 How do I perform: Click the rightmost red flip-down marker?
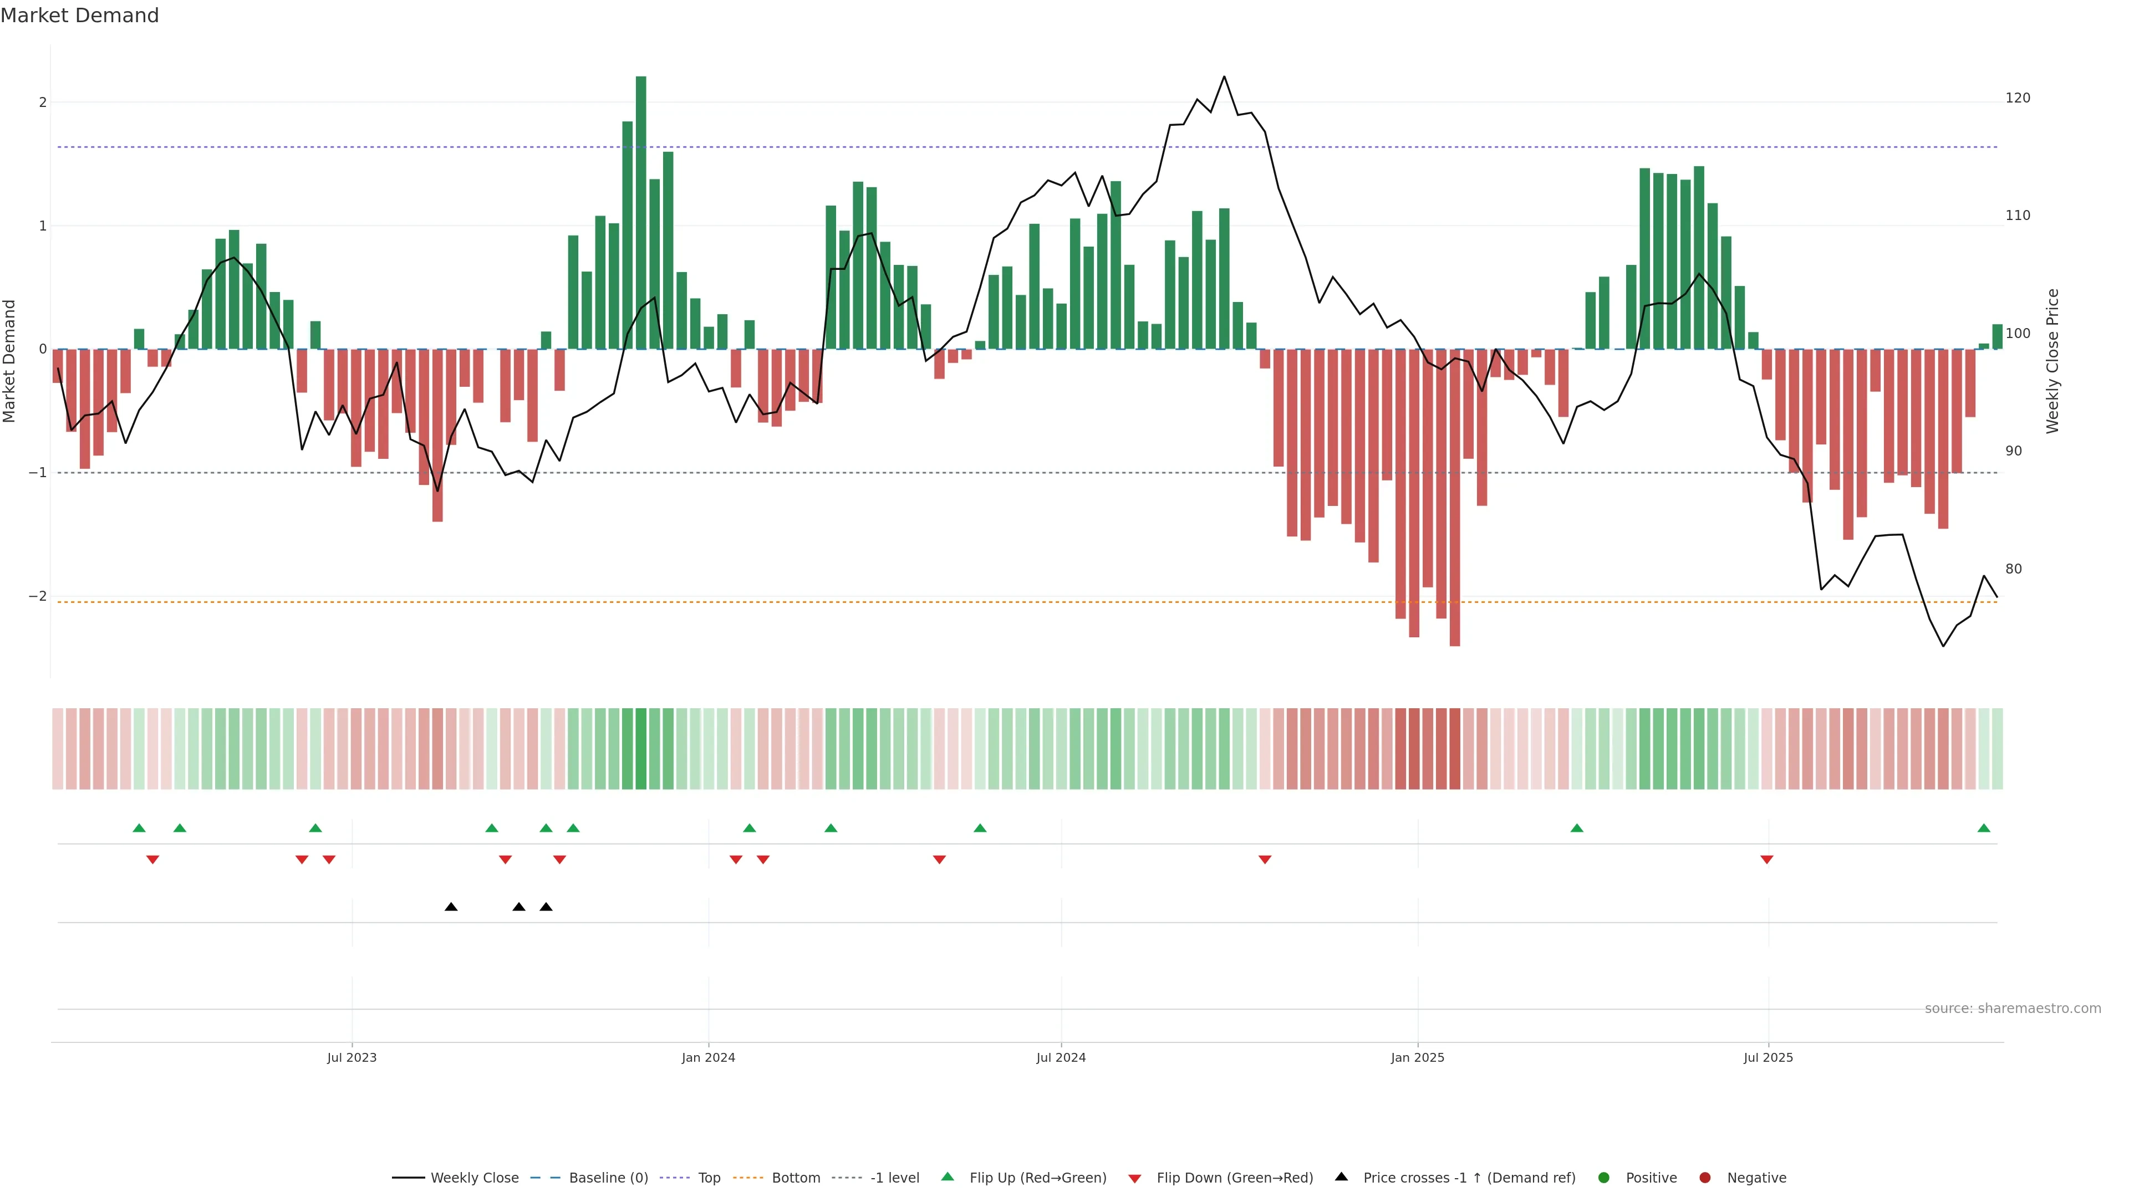click(1767, 860)
